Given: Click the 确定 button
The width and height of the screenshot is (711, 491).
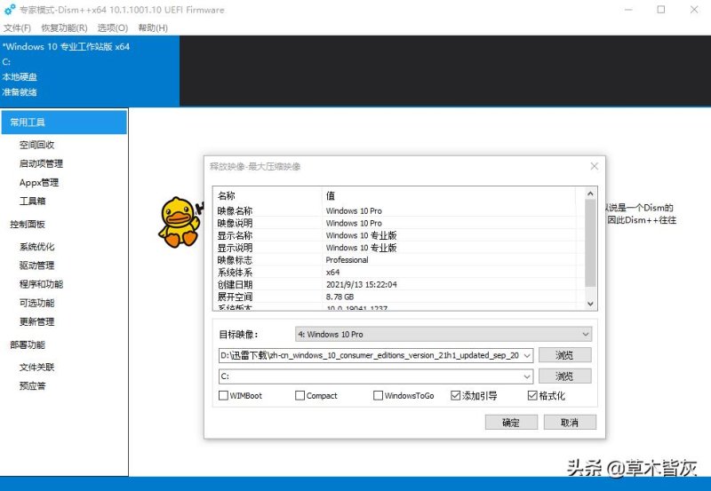Looking at the screenshot, I should click(511, 423).
